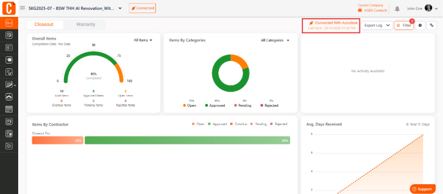Switch to the Warranty tab

pyautogui.click(x=86, y=24)
